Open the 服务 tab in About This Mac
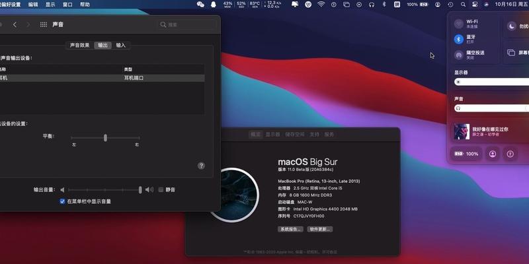 tap(329, 135)
